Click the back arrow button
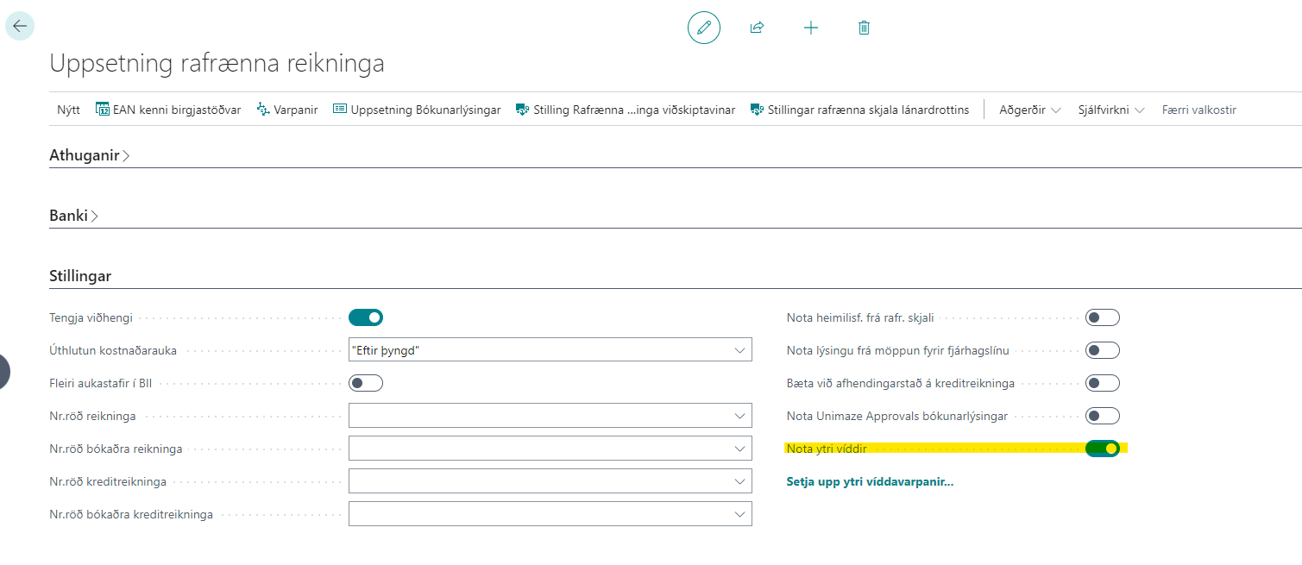 tap(20, 26)
